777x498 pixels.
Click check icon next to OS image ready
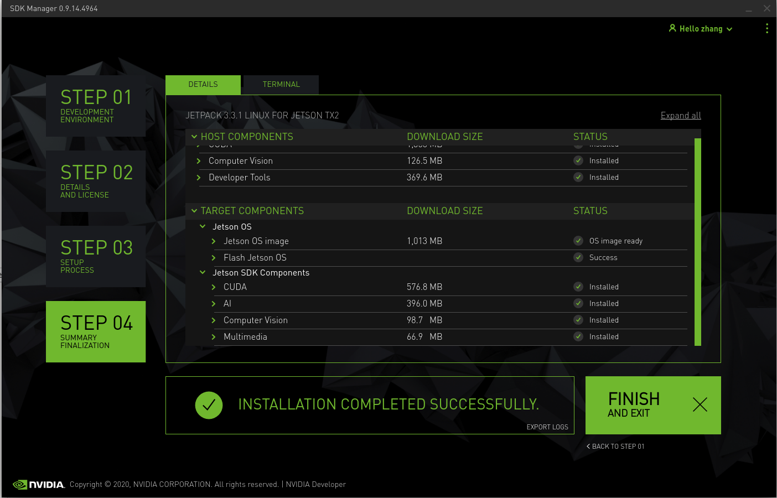pyautogui.click(x=578, y=241)
